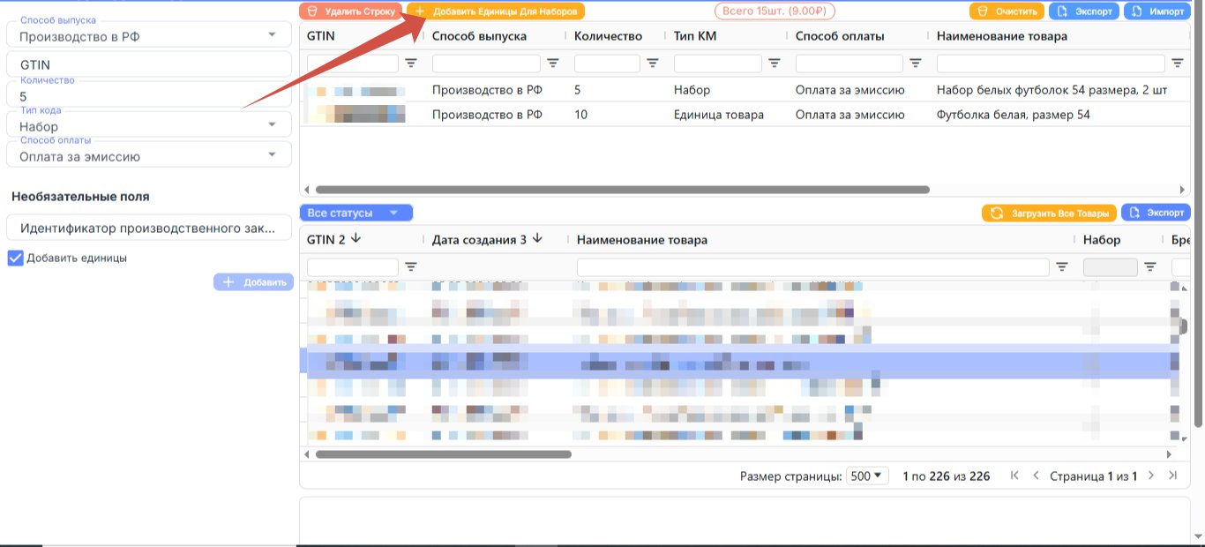Open filter icon for the GTIN column in top table
The width and height of the screenshot is (1205, 547).
point(411,64)
